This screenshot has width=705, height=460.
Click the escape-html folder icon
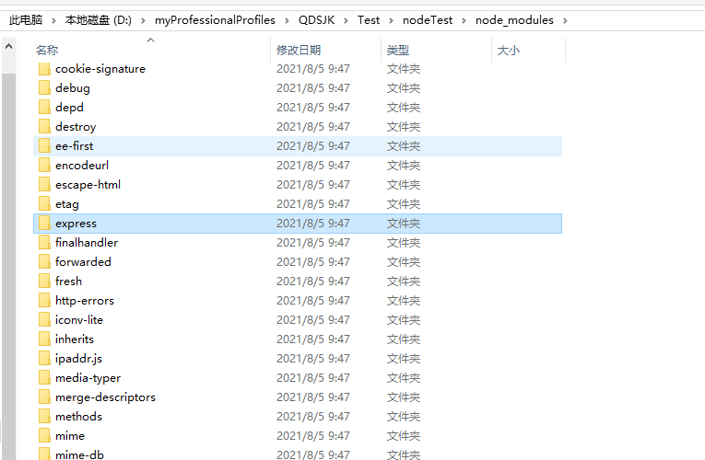pyautogui.click(x=44, y=184)
